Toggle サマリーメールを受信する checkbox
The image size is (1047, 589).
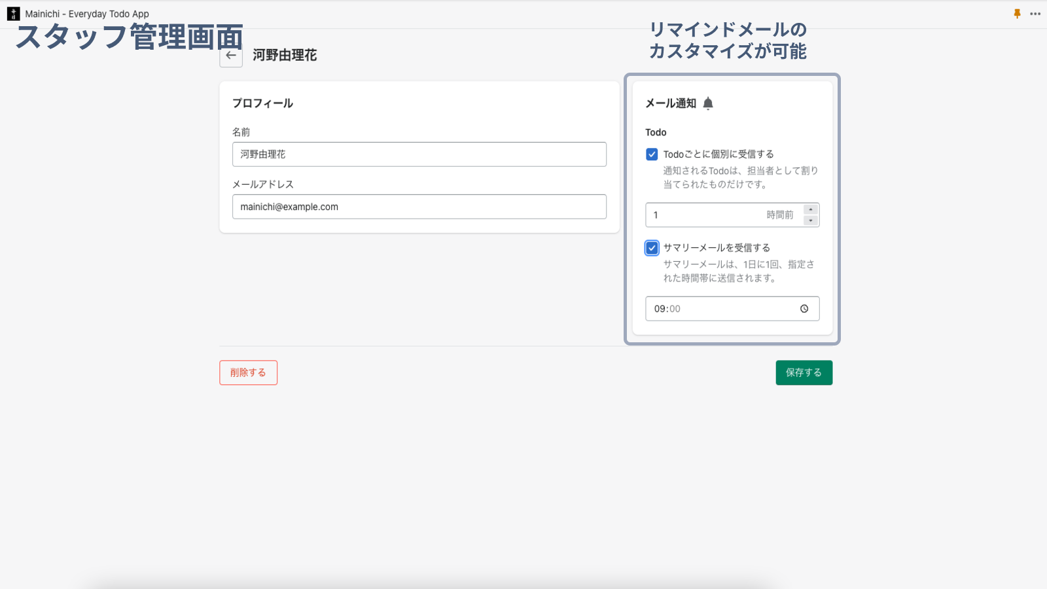coord(652,248)
